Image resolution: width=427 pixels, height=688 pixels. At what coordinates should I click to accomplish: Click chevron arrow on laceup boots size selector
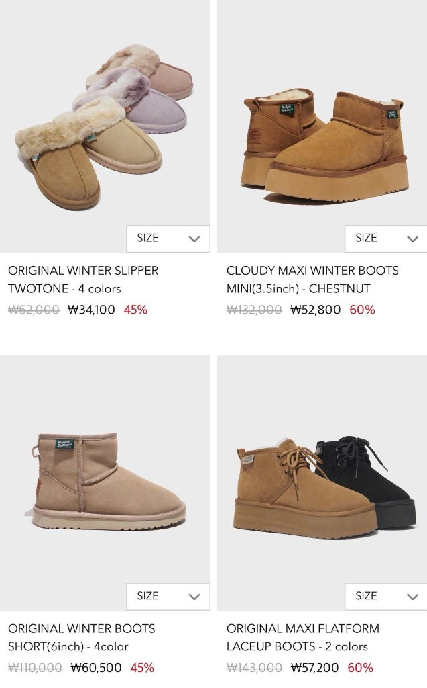click(412, 597)
